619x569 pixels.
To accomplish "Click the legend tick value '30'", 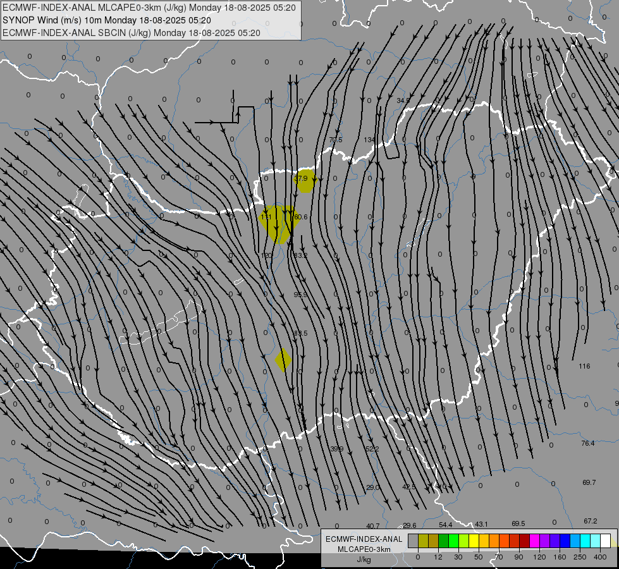I will click(458, 557).
